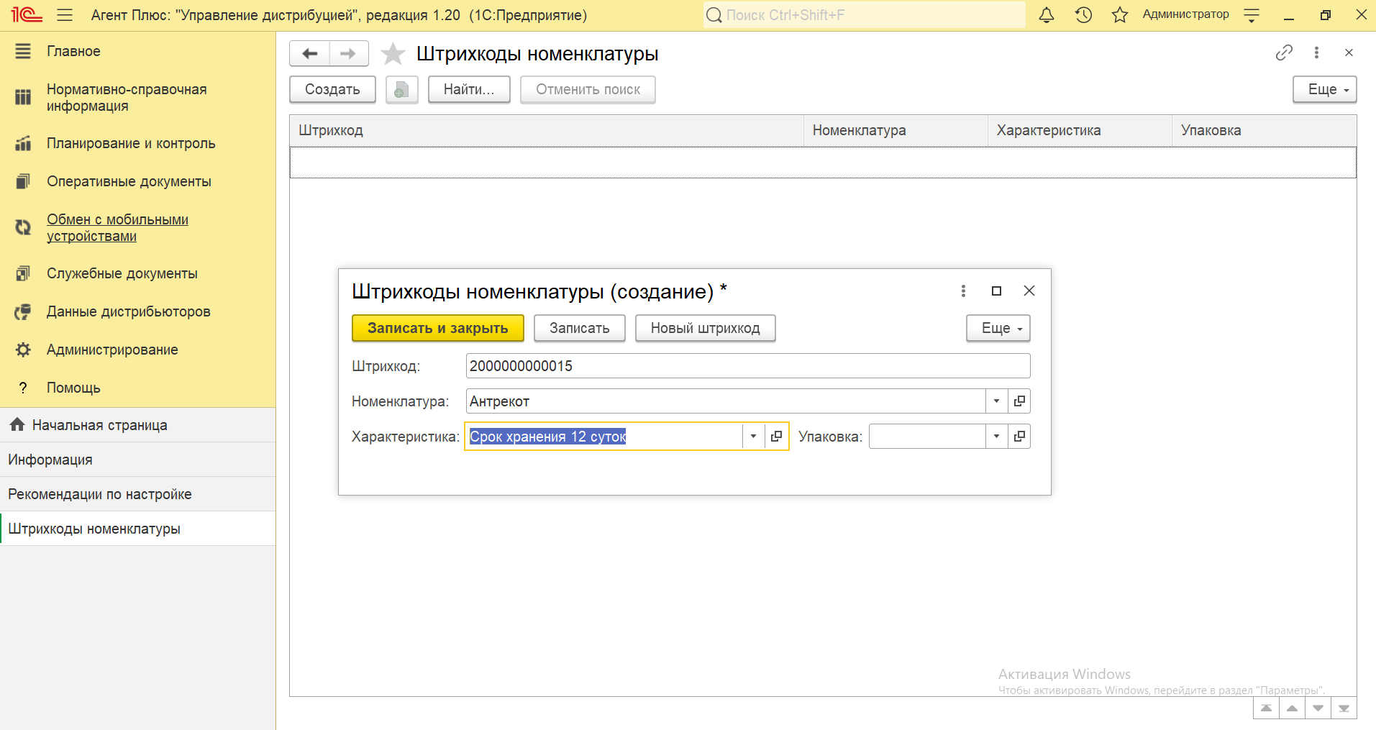The width and height of the screenshot is (1376, 730).
Task: Expand the Номенклатура dropdown list
Action: point(996,401)
